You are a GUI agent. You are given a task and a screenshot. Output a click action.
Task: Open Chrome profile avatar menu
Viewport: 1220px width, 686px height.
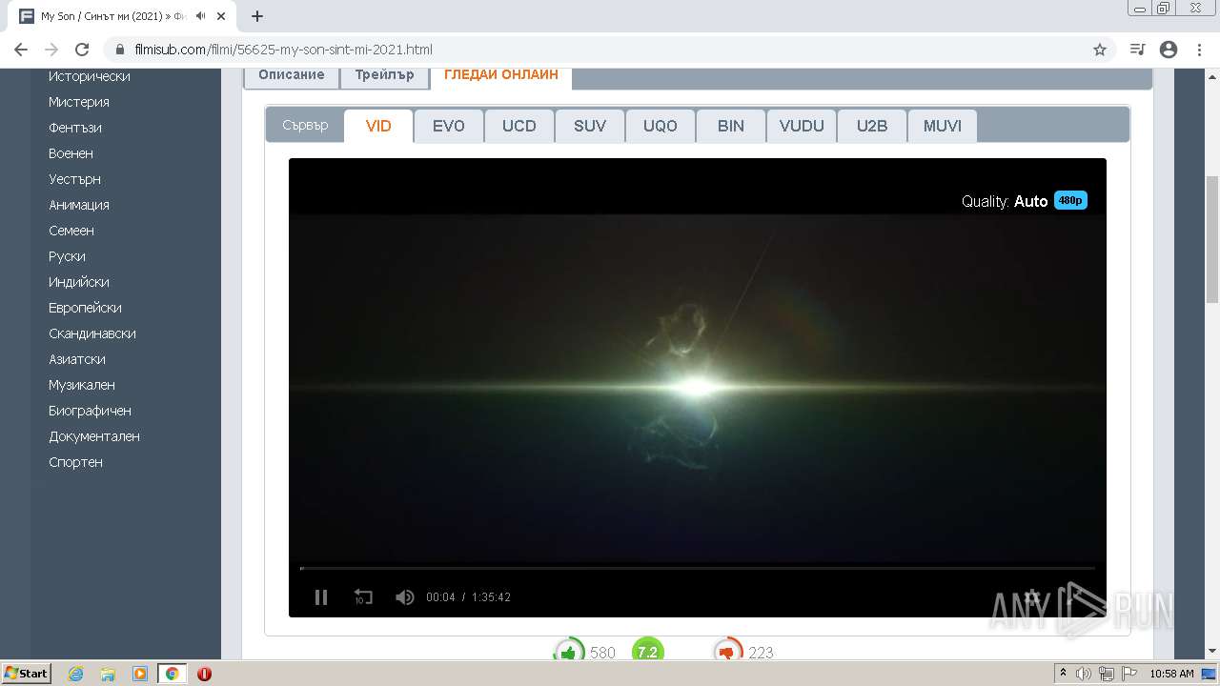pyautogui.click(x=1169, y=50)
